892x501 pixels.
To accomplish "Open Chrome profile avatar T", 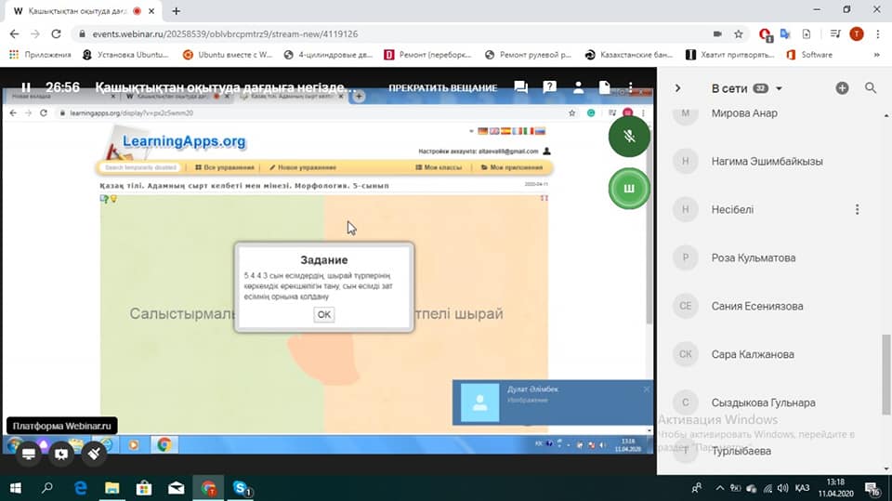I will (x=856, y=34).
